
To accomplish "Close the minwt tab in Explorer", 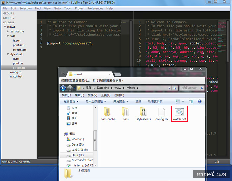I will [x=109, y=74].
